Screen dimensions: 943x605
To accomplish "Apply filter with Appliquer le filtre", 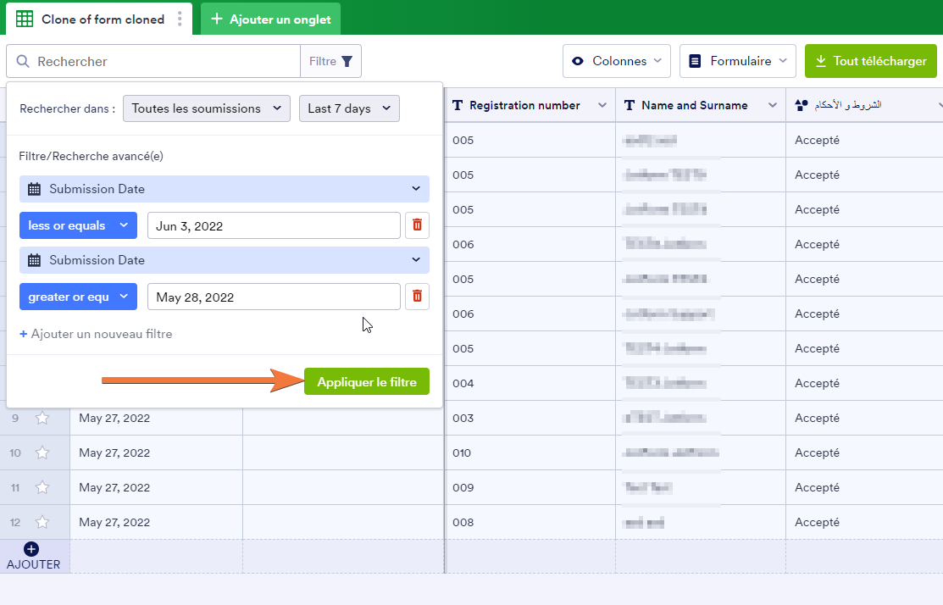I will pos(366,382).
